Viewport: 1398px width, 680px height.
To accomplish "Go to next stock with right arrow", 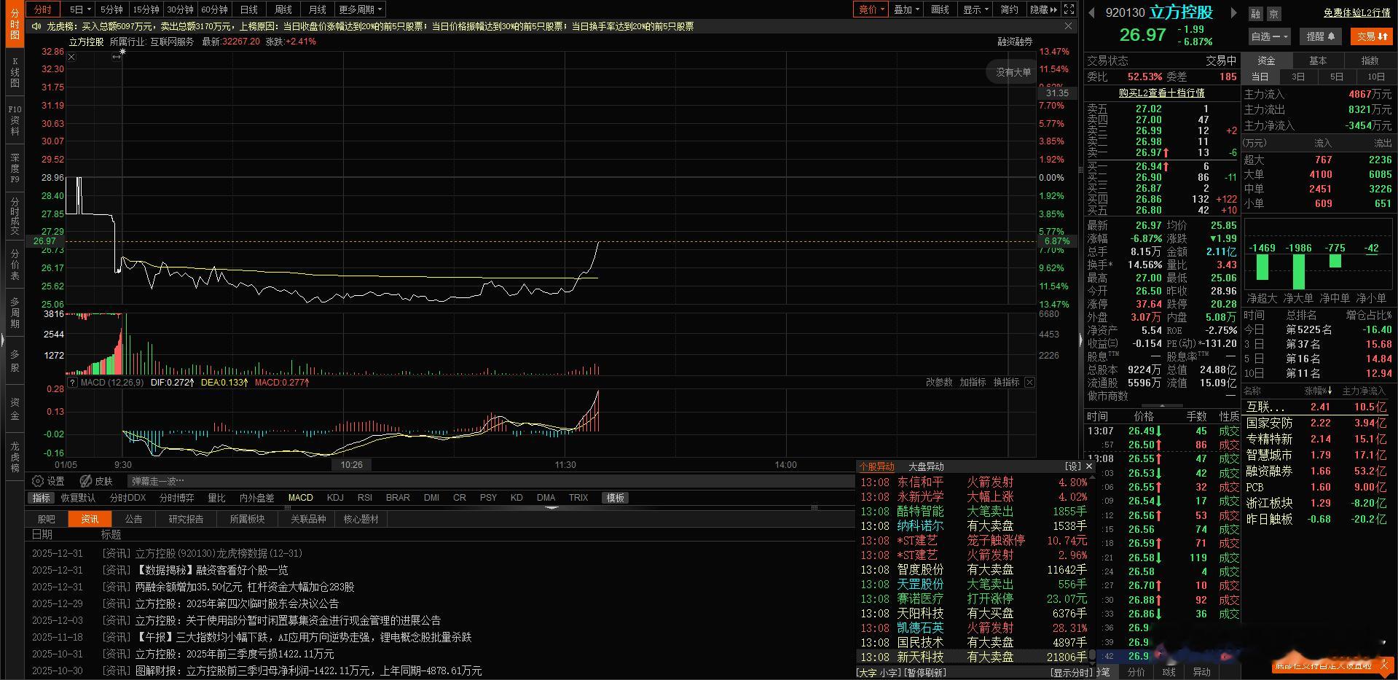I will (1233, 12).
